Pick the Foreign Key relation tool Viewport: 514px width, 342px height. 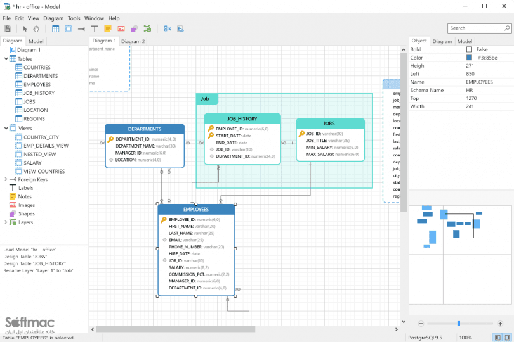click(x=82, y=29)
